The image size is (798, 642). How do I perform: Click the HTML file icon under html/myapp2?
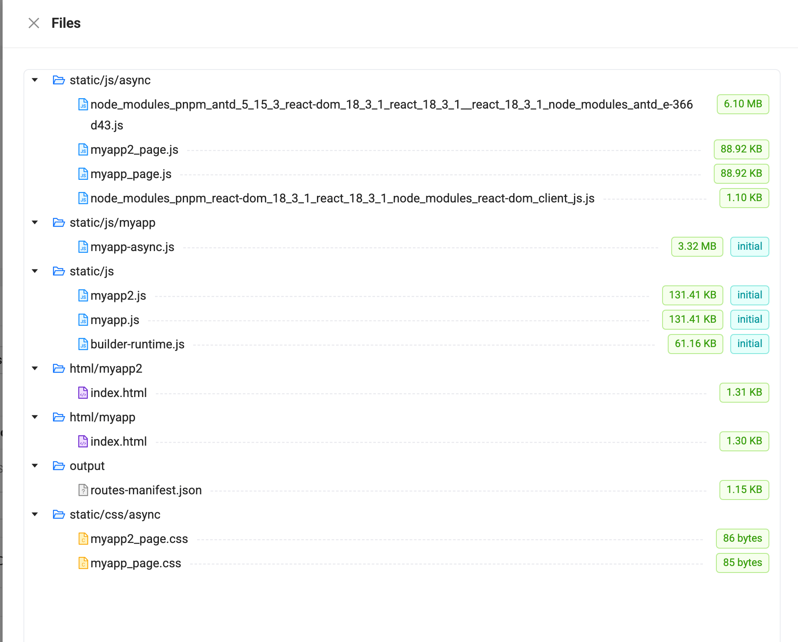pyautogui.click(x=83, y=393)
